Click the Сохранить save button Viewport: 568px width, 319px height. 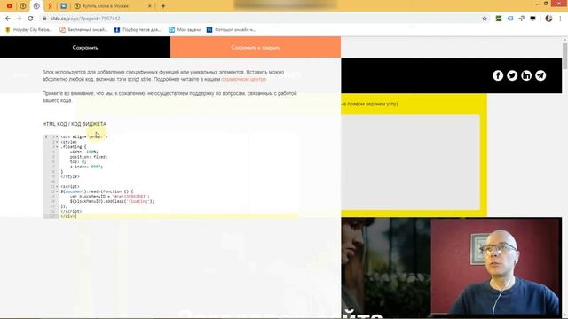(85, 47)
